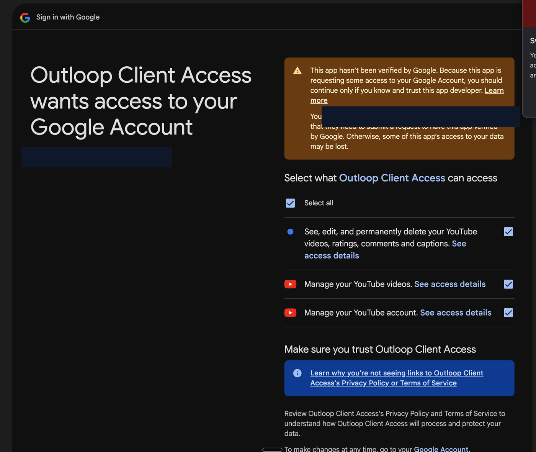Toggle the Select all checkbox
Screen dimensions: 536x452
tap(291, 203)
